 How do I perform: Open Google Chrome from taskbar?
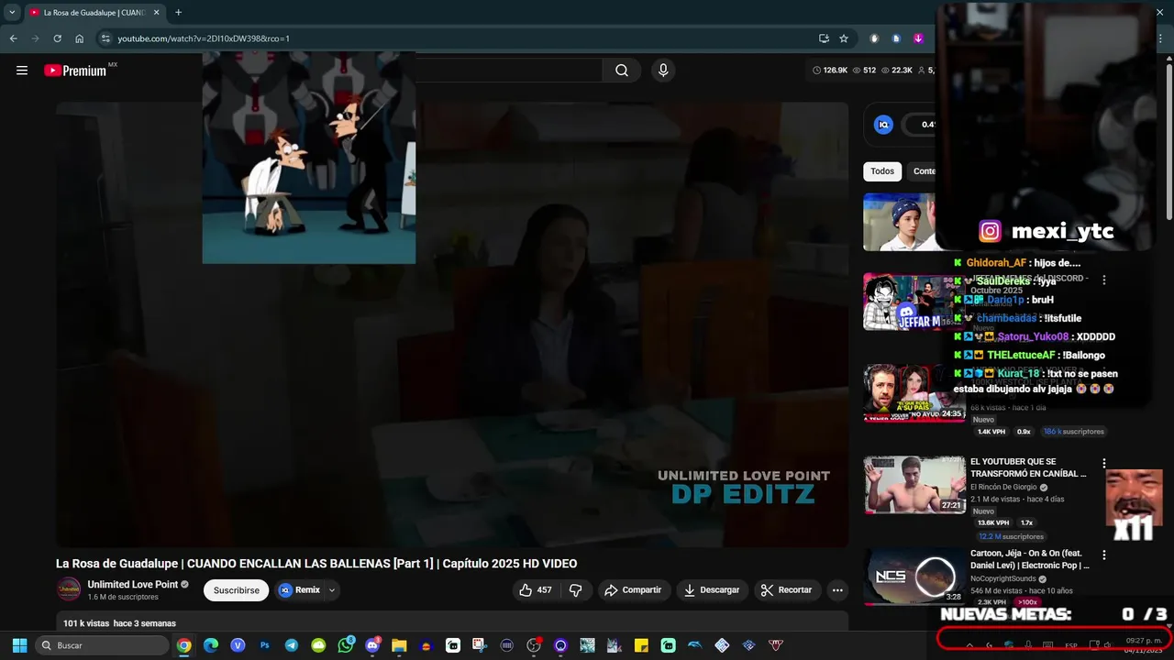point(184,645)
